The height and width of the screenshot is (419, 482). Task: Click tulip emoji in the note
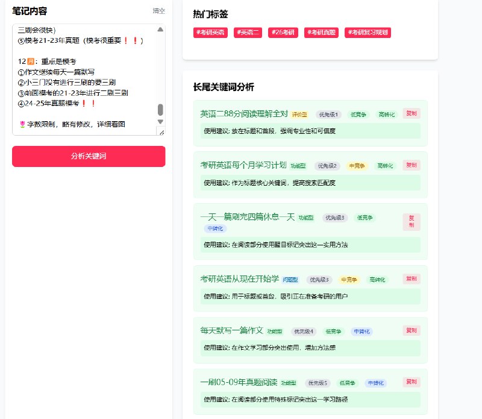tap(22, 124)
